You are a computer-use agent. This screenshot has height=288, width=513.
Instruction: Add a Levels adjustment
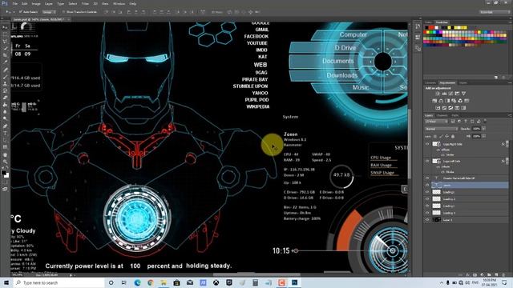tap(444, 94)
